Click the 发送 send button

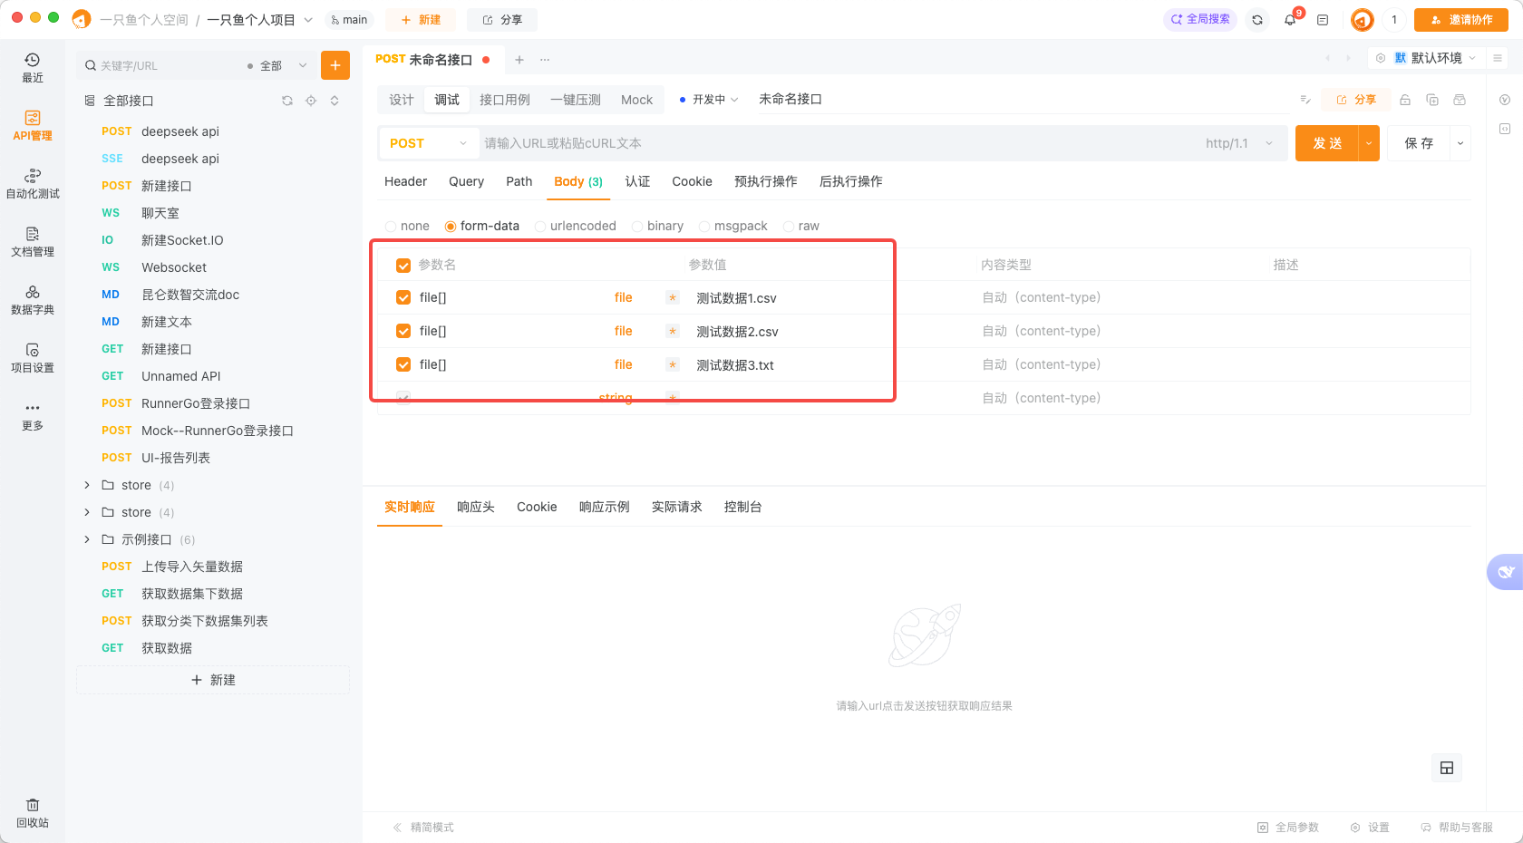(1327, 143)
